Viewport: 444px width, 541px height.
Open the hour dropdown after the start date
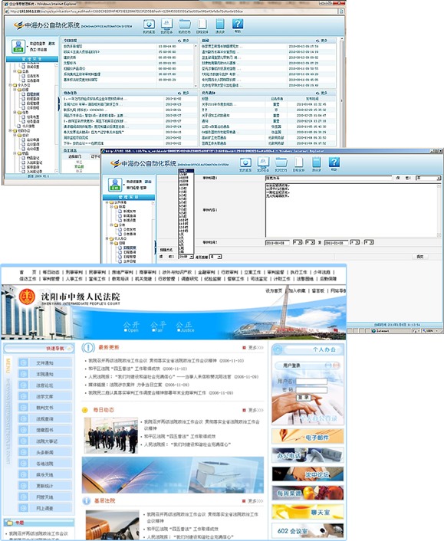pyautogui.click(x=298, y=243)
